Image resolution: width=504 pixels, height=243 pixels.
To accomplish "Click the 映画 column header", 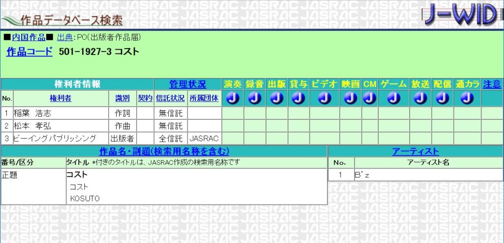I will [x=350, y=84].
